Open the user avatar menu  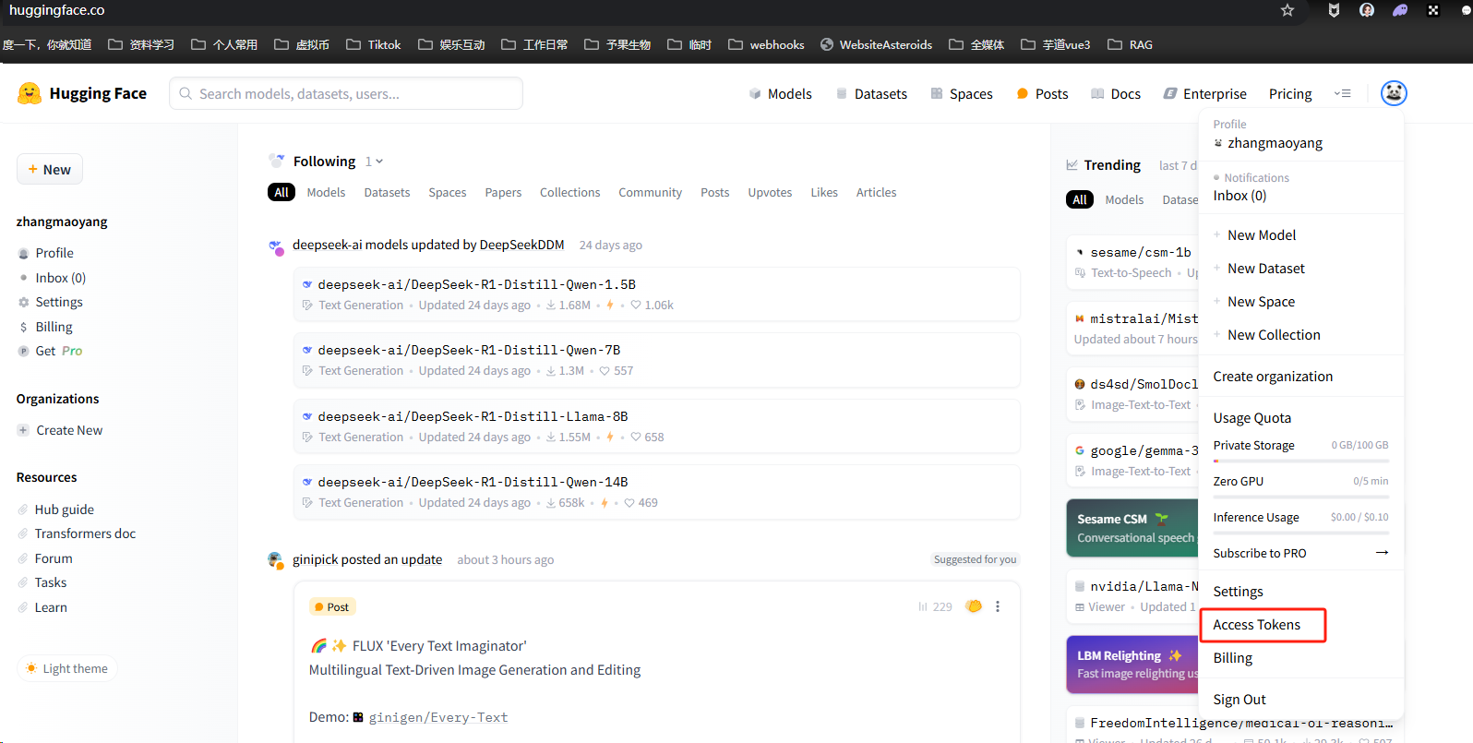(1394, 93)
